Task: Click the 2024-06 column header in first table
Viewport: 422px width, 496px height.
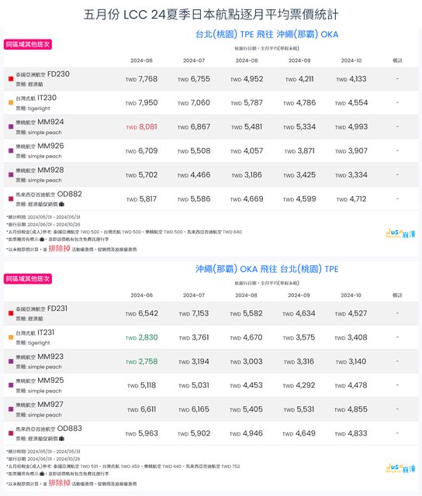Action: point(141,60)
